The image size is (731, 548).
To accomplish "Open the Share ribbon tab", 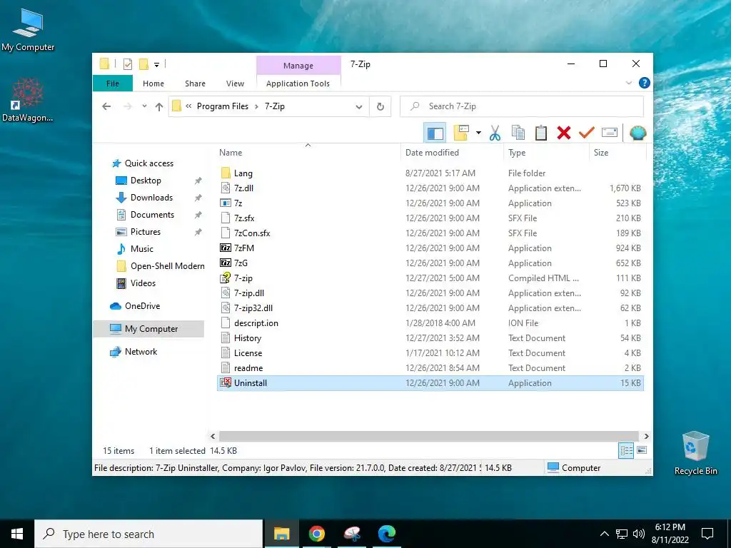I will (x=195, y=83).
